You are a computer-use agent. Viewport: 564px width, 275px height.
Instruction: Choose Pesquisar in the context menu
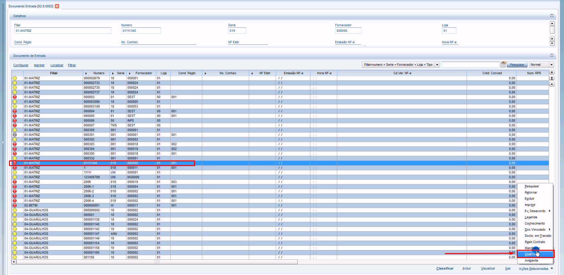point(532,186)
